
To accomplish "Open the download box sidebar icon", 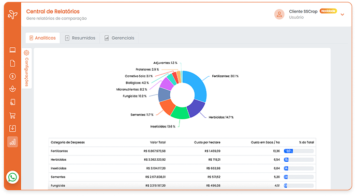I will (13, 128).
